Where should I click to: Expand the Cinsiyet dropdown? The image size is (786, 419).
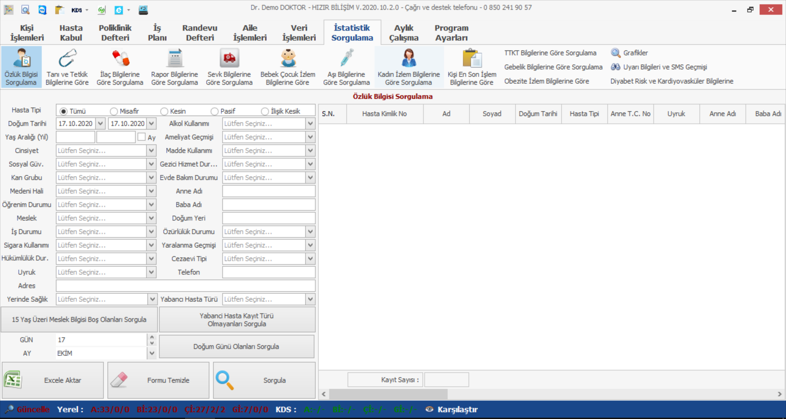click(151, 151)
